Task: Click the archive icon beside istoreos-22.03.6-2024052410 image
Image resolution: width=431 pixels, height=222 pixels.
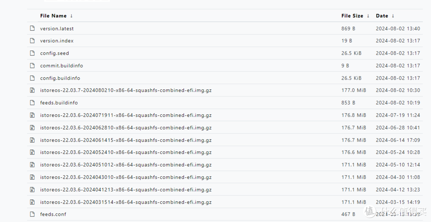Action: 32,152
